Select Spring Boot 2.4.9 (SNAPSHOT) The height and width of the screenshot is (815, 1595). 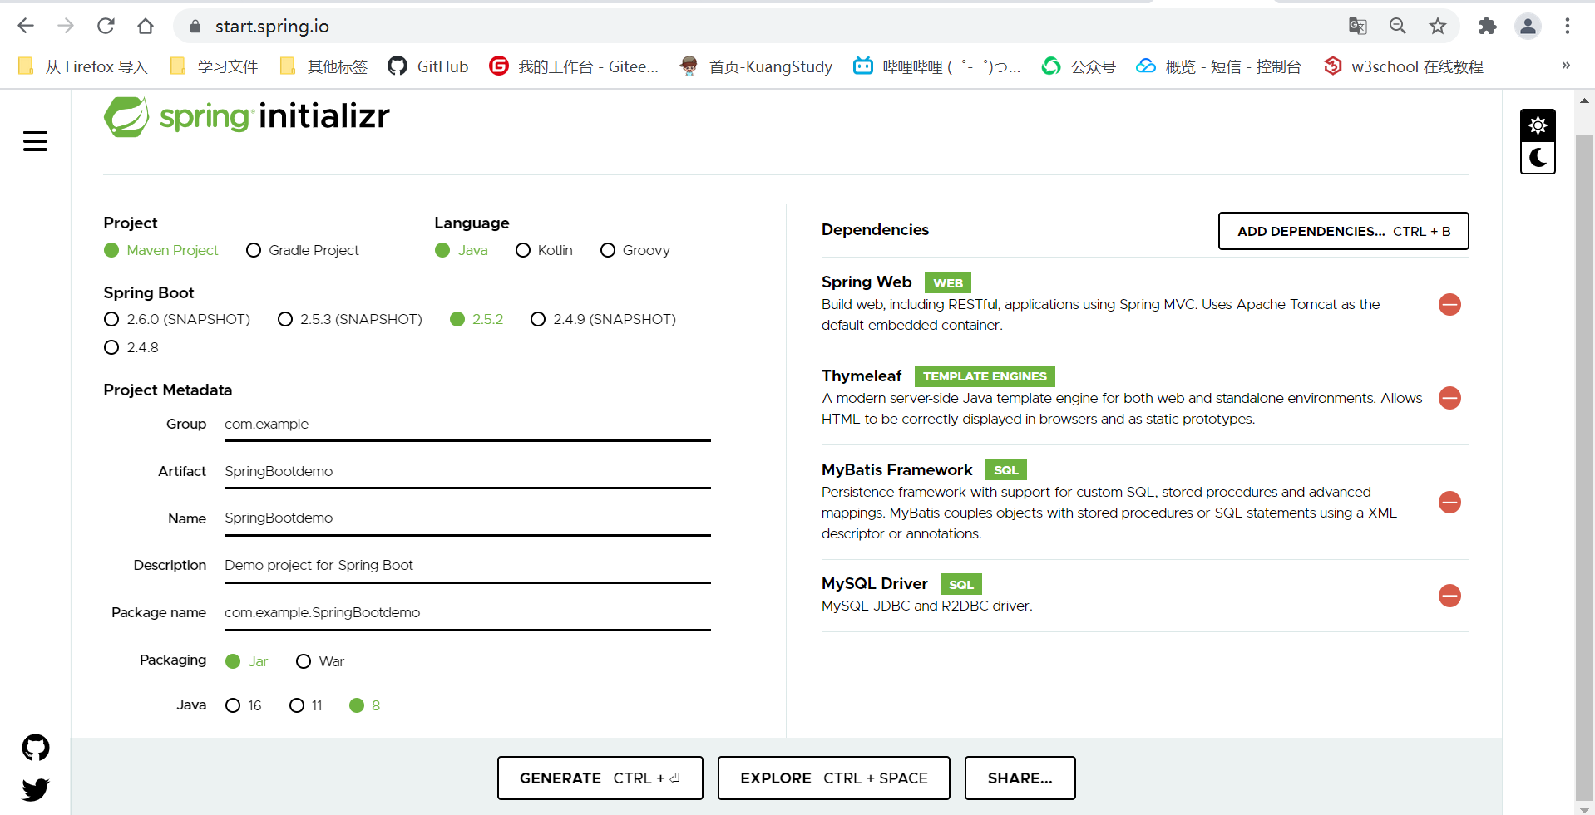coord(604,319)
